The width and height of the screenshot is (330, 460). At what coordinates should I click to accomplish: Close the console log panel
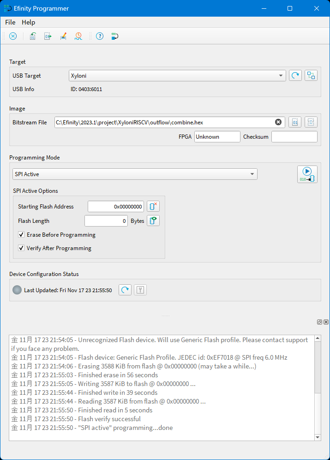coord(326,322)
